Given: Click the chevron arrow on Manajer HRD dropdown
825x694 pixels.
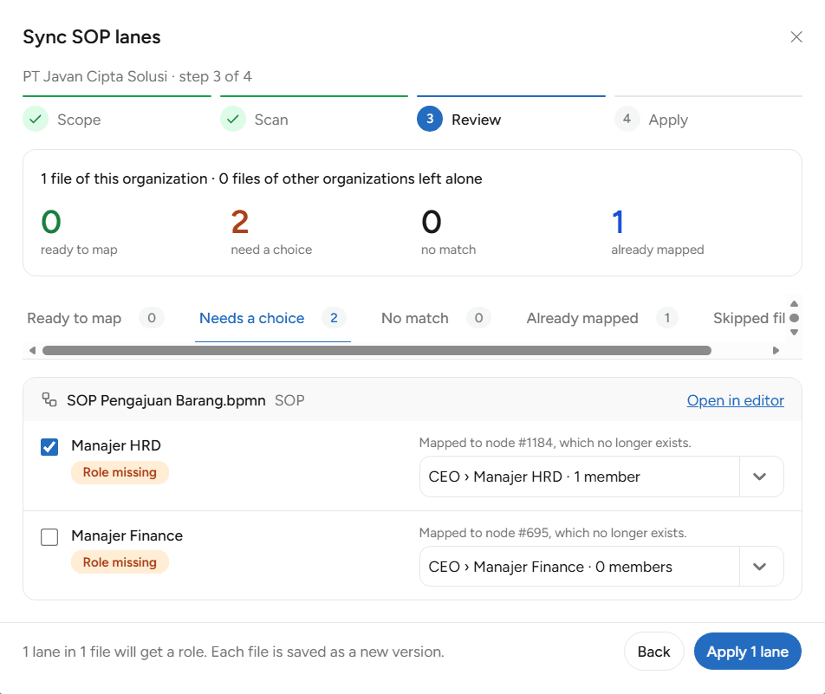Looking at the screenshot, I should coord(759,477).
